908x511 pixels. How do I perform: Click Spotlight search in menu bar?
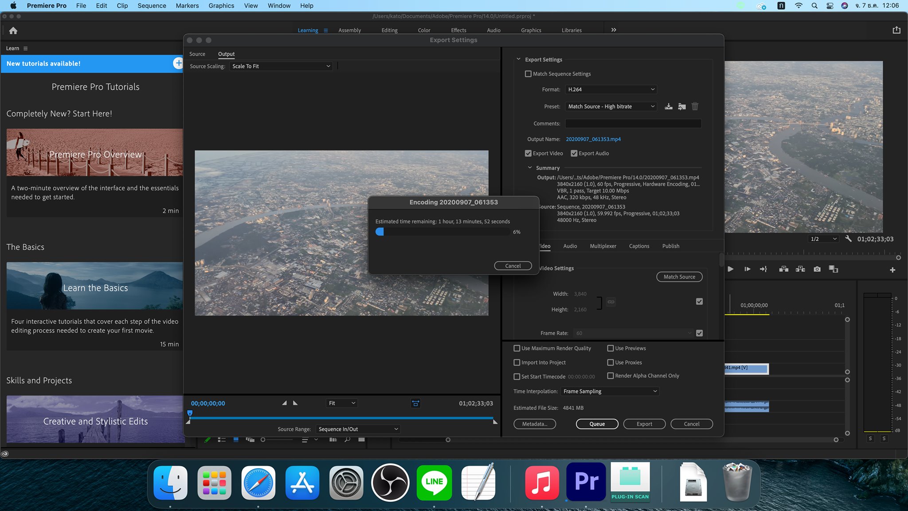(x=814, y=6)
